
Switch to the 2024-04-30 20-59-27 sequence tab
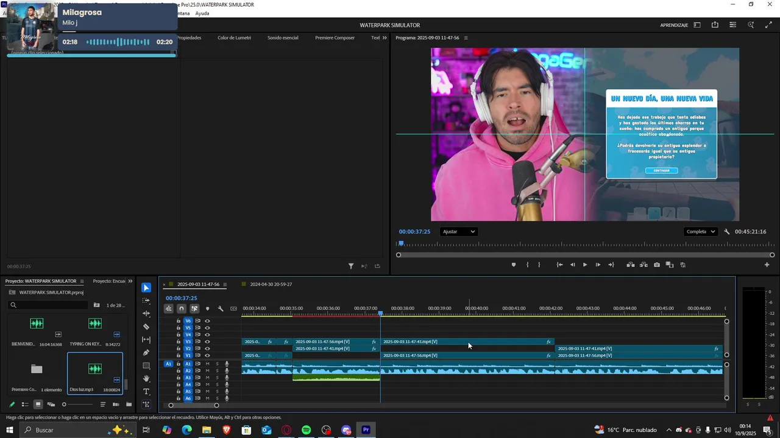271,284
